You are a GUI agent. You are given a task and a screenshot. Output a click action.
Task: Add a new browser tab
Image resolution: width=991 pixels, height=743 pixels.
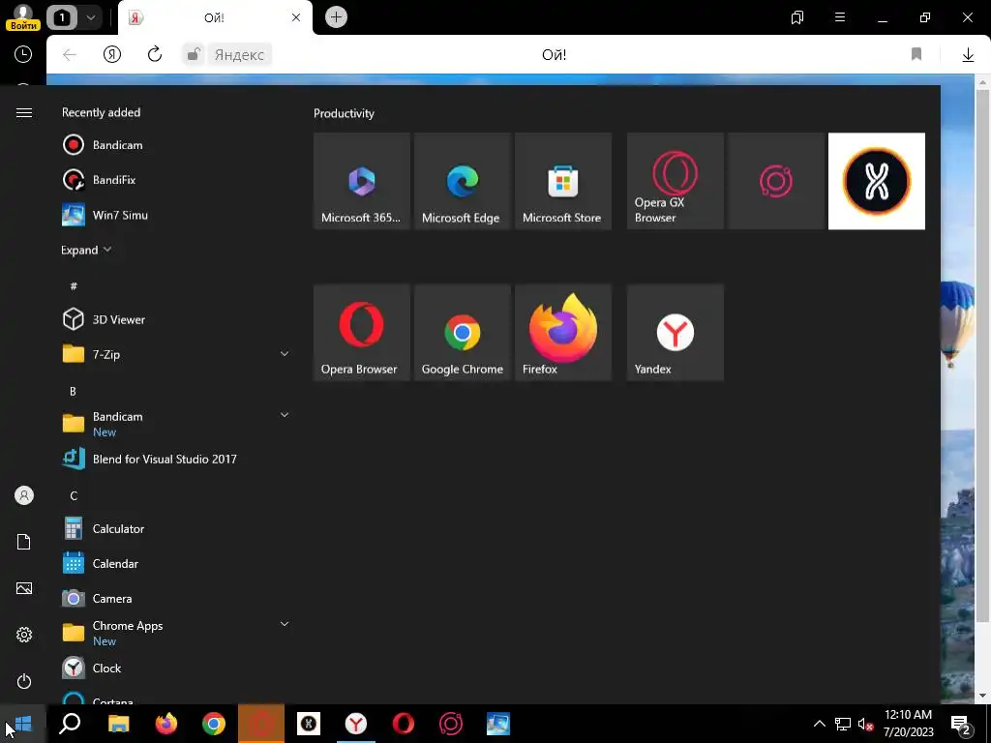click(x=336, y=17)
